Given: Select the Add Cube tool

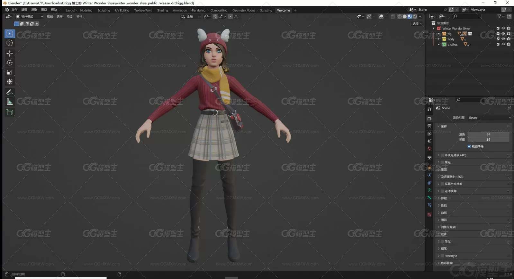Looking at the screenshot, I should [10, 112].
